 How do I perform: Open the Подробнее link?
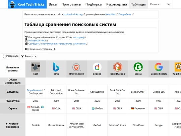click(x=125, y=14)
